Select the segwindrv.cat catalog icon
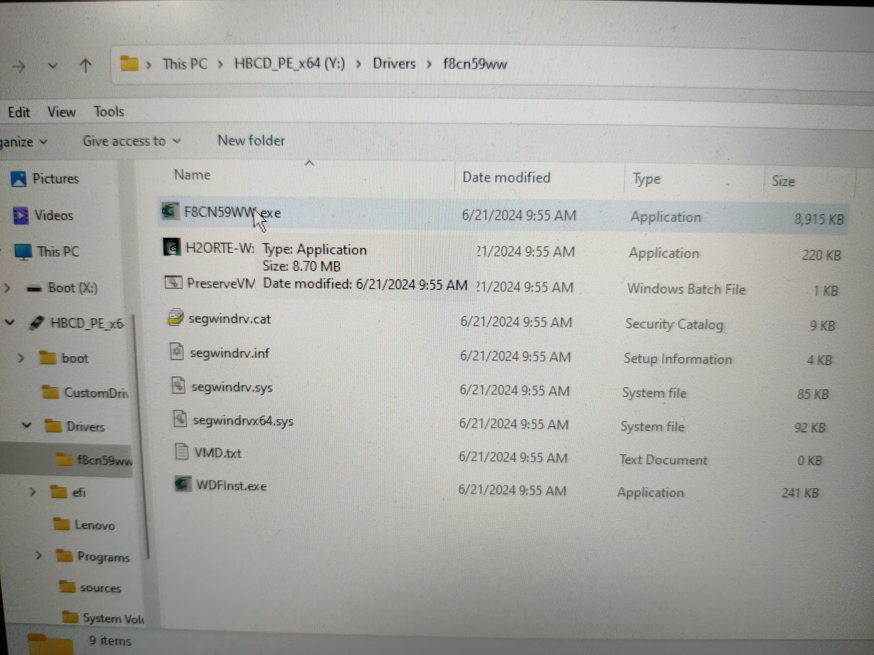 (x=176, y=317)
